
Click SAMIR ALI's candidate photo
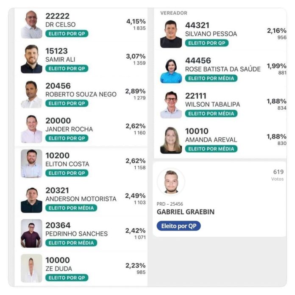[x=31, y=60]
